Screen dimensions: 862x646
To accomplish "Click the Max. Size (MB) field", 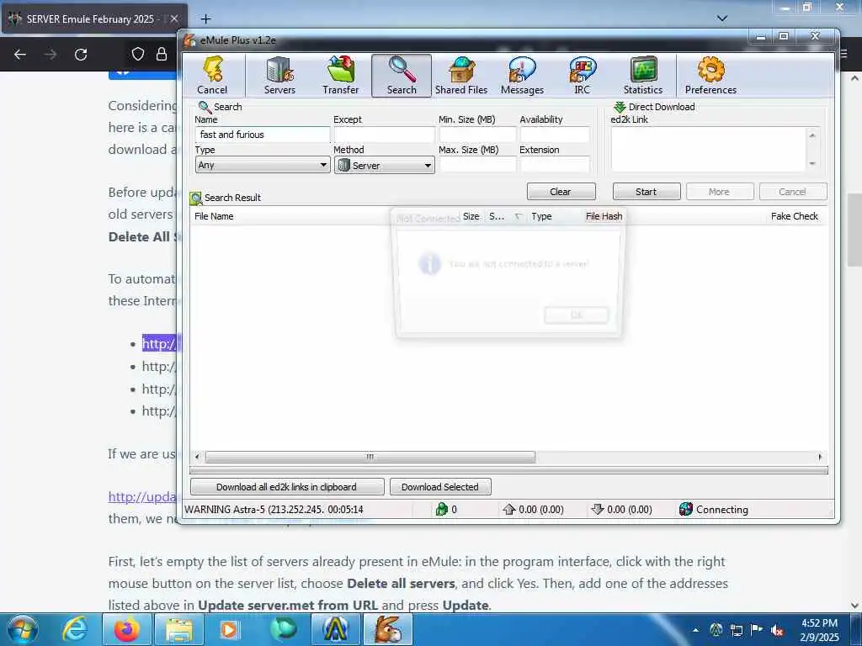I will click(x=478, y=164).
